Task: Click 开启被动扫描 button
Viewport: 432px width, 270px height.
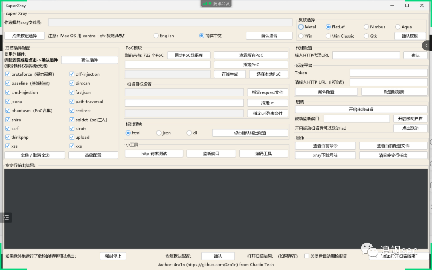Action: coord(410,119)
